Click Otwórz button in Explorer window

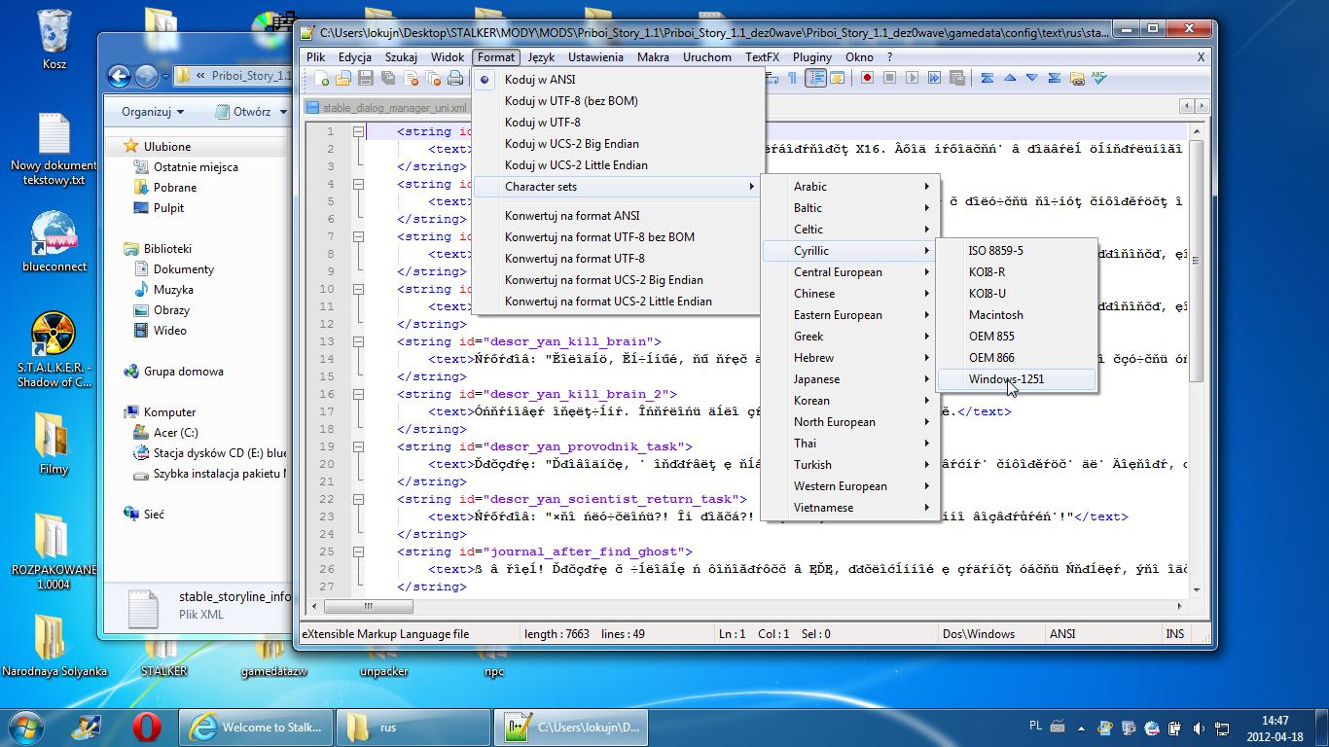244,112
